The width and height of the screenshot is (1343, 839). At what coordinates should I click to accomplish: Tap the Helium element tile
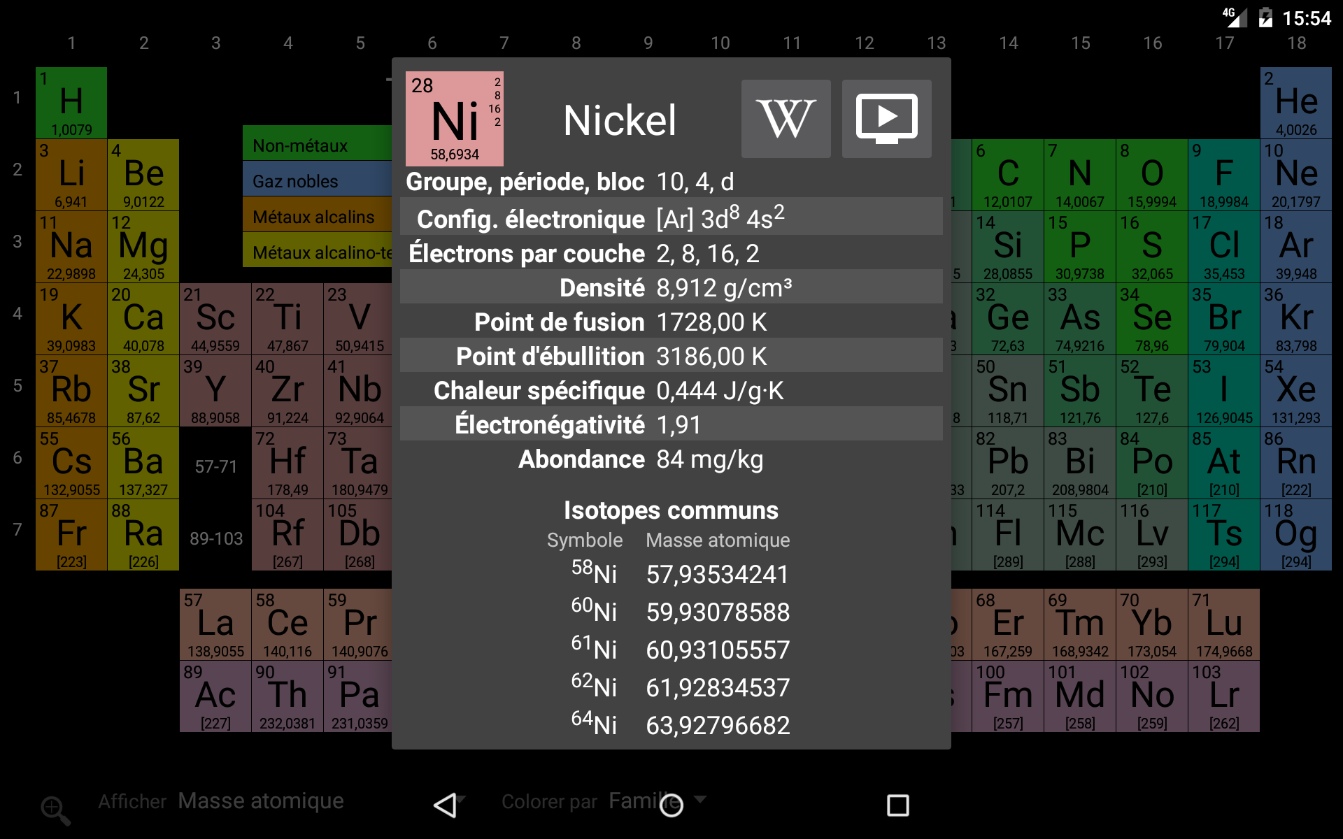[x=1295, y=103]
